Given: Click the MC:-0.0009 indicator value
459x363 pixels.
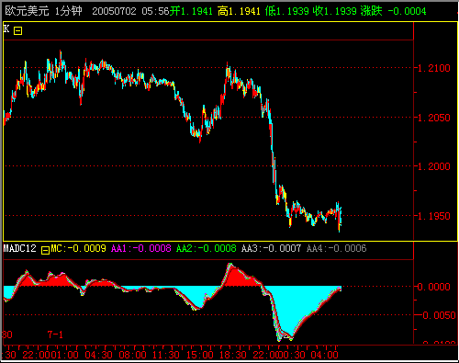Looking at the screenshot, I should tap(78, 248).
